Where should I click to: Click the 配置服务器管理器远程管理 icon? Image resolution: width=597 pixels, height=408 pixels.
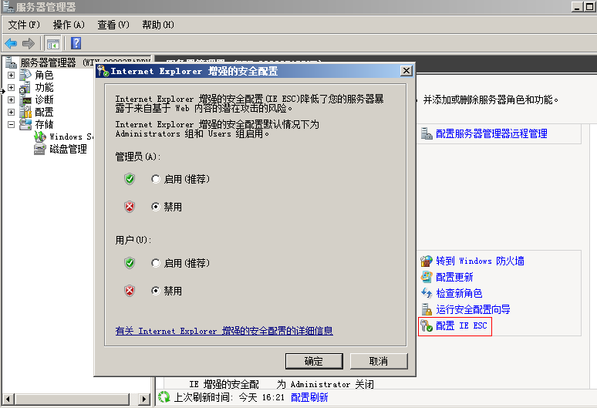pos(427,133)
